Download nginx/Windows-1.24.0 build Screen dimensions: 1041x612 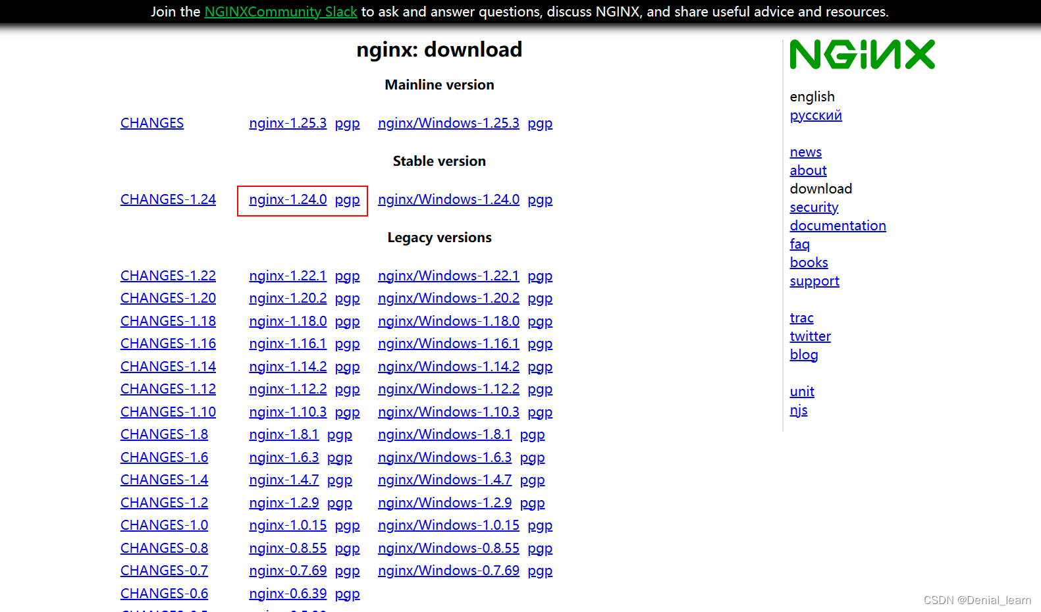pyautogui.click(x=448, y=199)
